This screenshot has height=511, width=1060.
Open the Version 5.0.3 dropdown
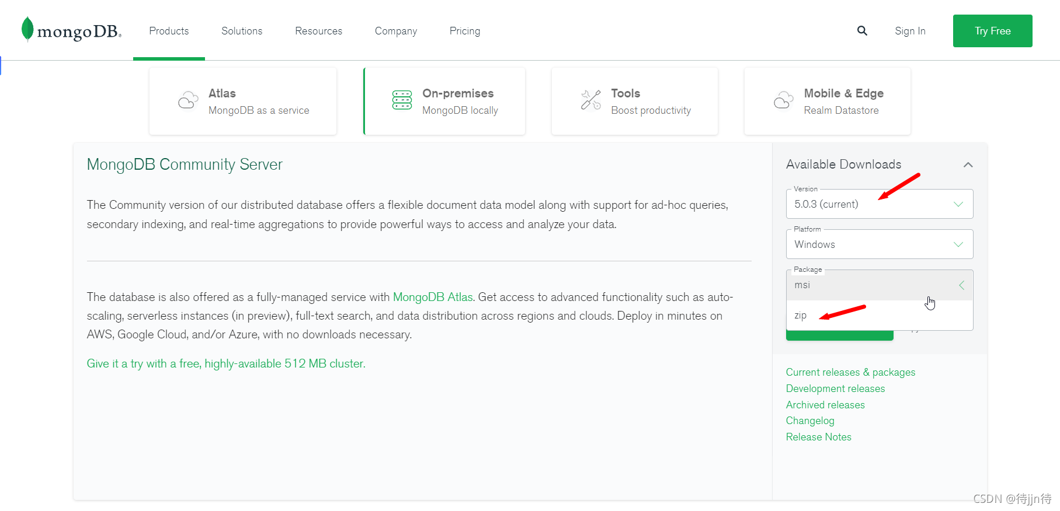pos(880,204)
